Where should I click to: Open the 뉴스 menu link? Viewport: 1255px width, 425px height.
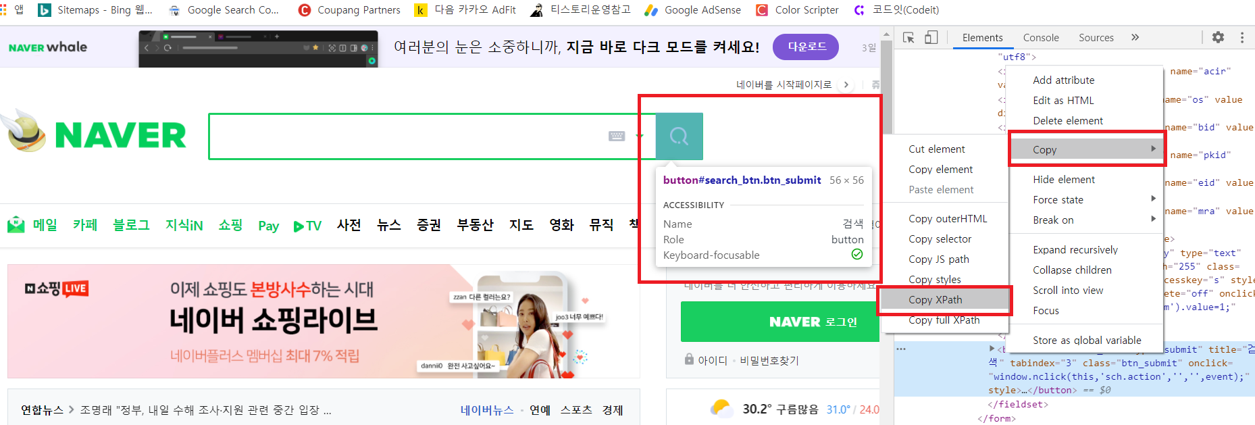pos(389,225)
